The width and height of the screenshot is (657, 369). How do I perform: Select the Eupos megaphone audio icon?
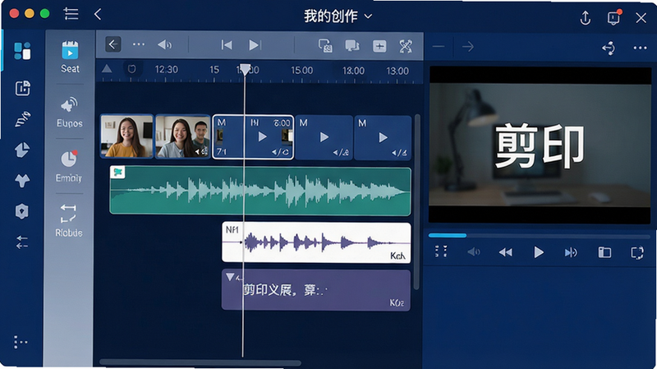coord(69,105)
